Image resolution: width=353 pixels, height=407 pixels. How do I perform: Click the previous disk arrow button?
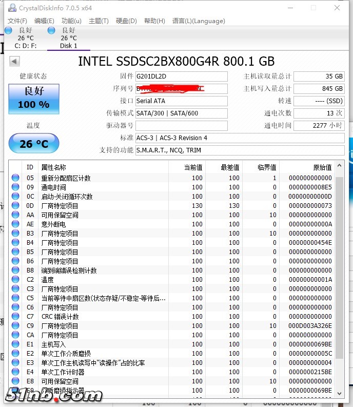point(14,62)
